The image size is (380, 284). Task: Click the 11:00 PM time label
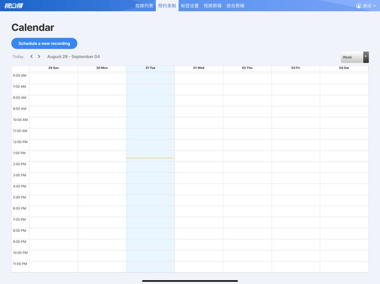20,264
